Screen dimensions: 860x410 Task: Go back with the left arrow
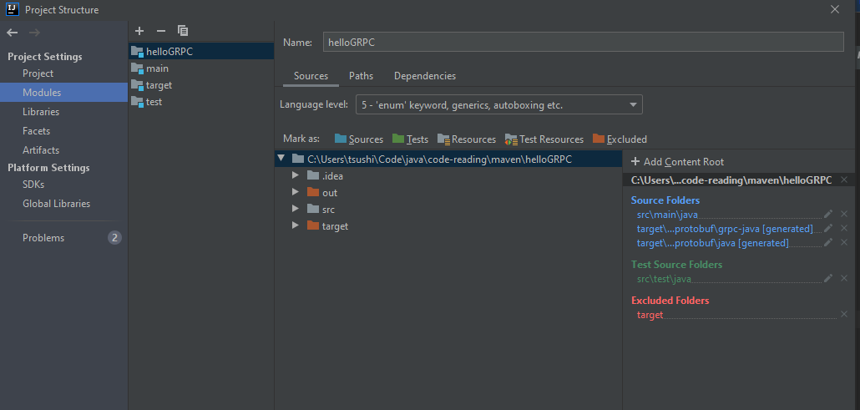click(x=12, y=33)
